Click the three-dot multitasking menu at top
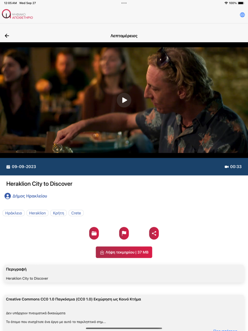248x331 pixels. point(124,3)
